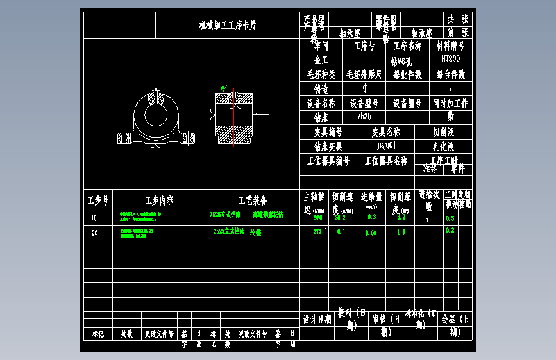Select the spindle speed value 960
Viewport: 556px width, 360px height.
coord(318,218)
